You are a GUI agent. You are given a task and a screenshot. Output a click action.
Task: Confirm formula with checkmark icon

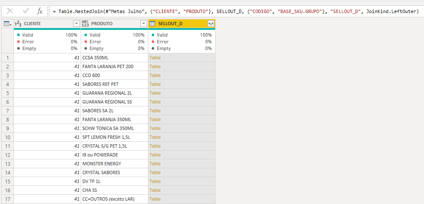click(x=26, y=11)
